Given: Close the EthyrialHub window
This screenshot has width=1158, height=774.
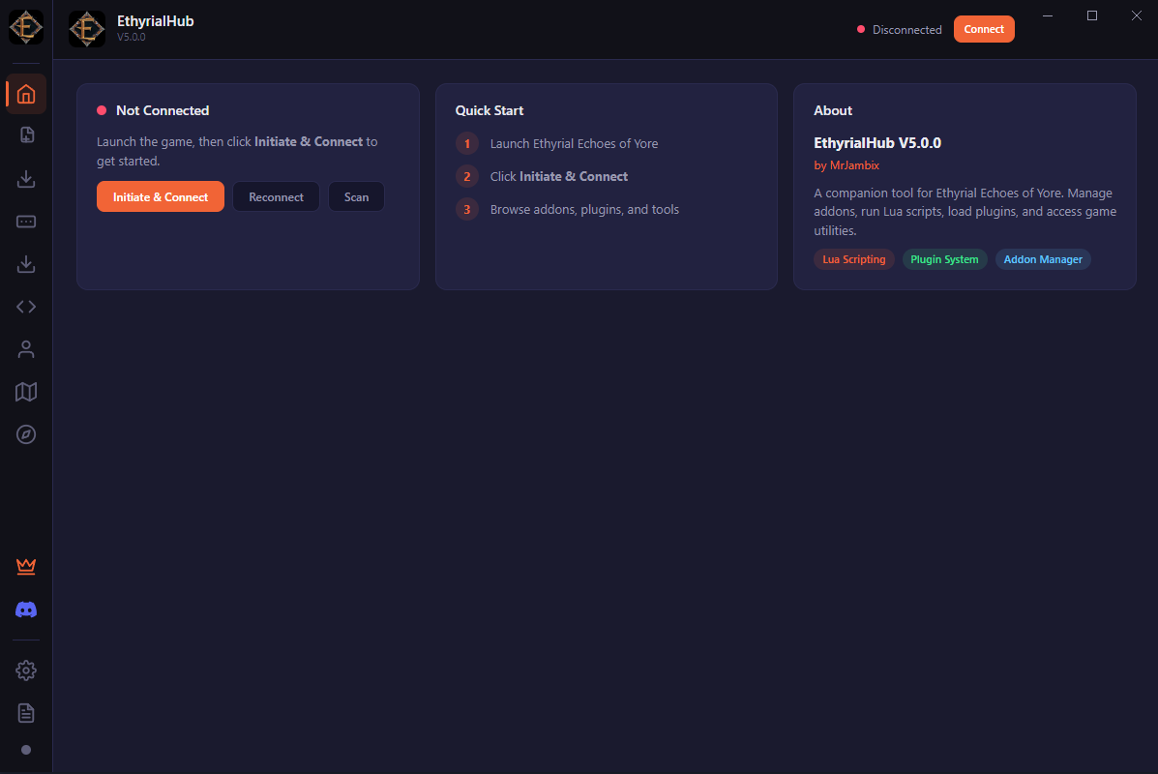Looking at the screenshot, I should click(x=1137, y=15).
